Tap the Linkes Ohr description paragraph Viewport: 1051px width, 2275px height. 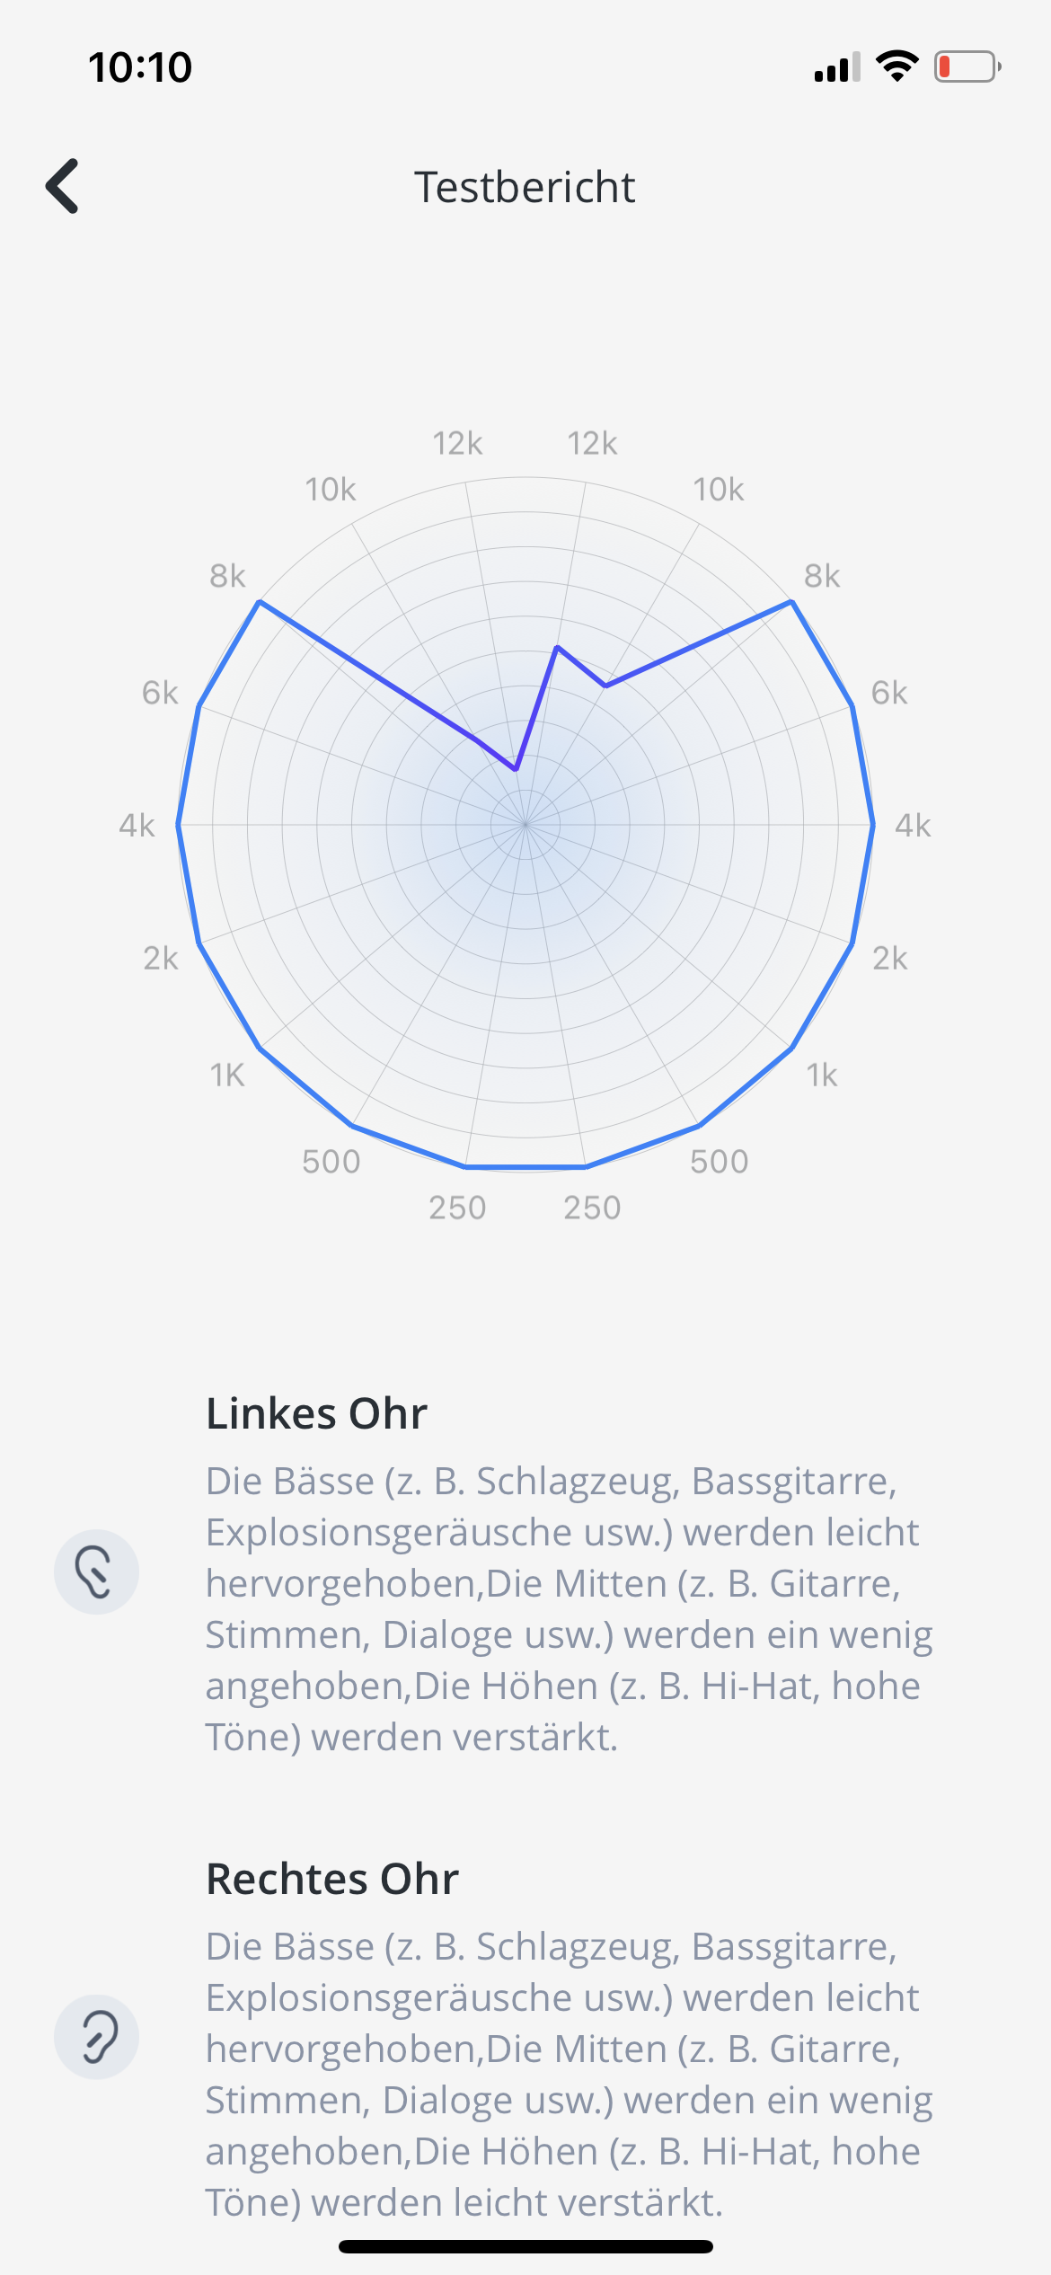[x=568, y=1608]
